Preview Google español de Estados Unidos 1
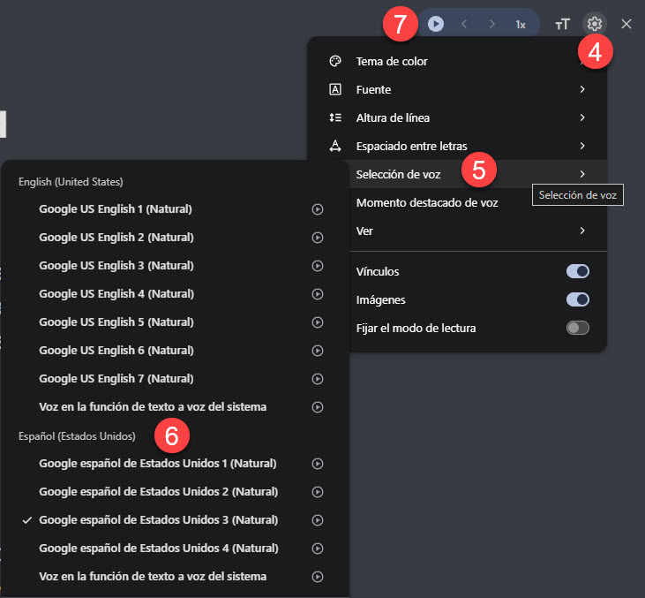Screen dimensions: 645x598 coord(317,464)
